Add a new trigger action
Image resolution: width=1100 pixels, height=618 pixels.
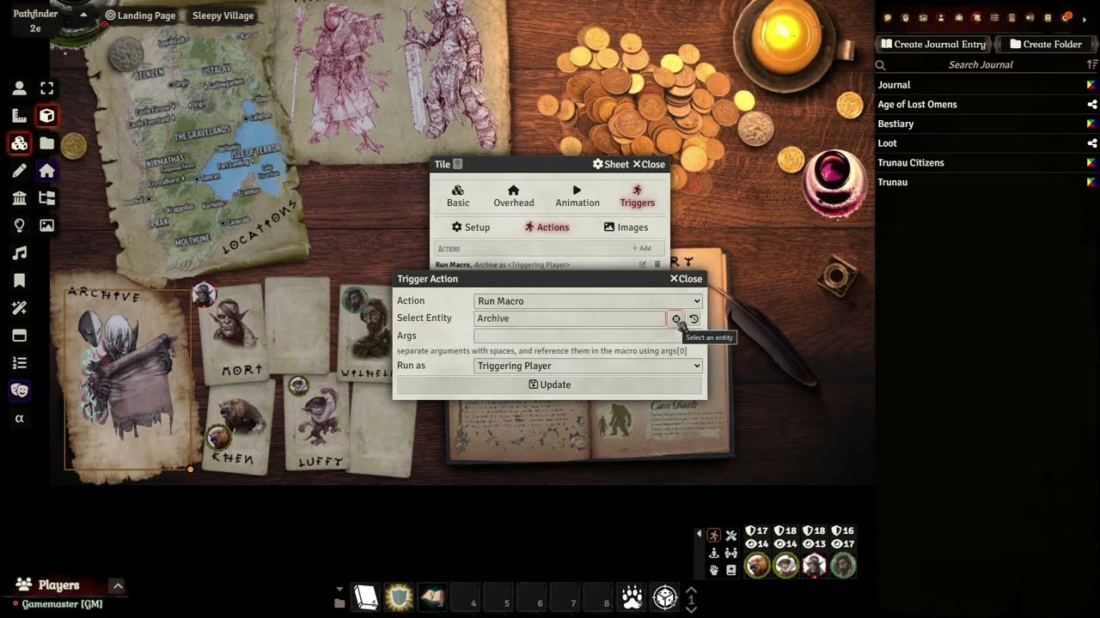tap(641, 248)
